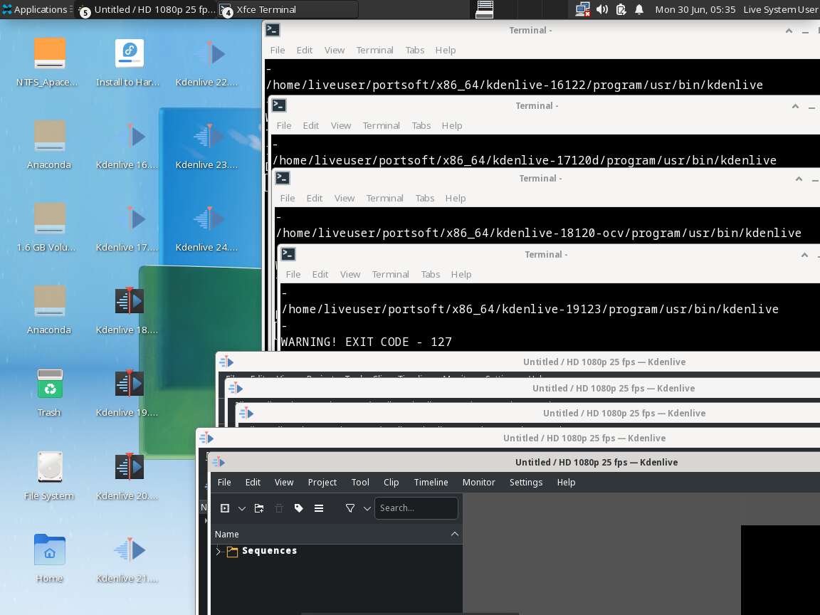Viewport: 820px width, 615px height.
Task: Select the NTFS_Apace... drive desktop icon
Action: click(48, 62)
